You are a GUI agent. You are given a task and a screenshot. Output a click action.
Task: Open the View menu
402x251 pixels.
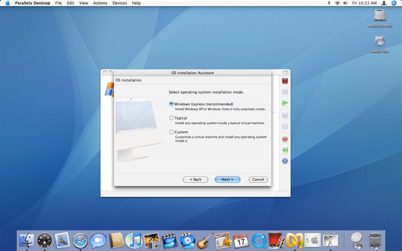[84, 3]
